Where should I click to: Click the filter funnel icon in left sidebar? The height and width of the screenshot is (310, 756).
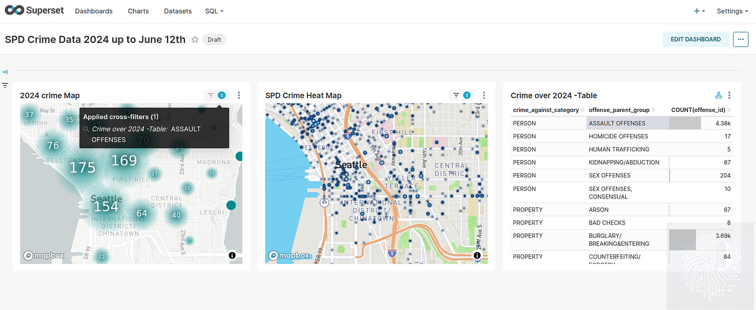(5, 85)
